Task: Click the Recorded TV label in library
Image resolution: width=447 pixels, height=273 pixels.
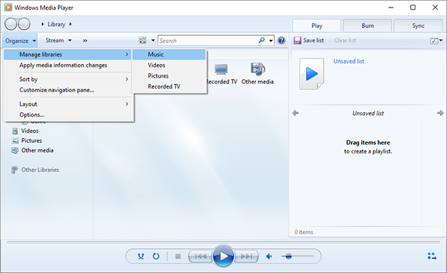Action: click(x=221, y=82)
